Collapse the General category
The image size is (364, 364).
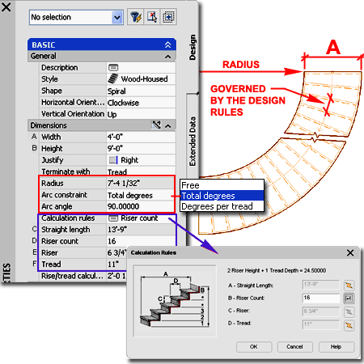(x=167, y=57)
